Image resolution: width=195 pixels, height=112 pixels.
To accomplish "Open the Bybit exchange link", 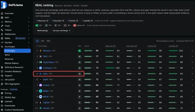I will (46, 79).
